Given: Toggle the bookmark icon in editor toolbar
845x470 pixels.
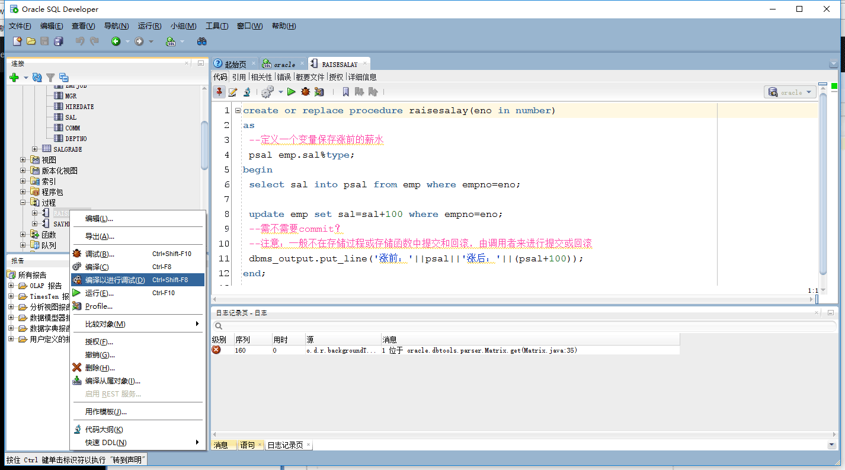Looking at the screenshot, I should (x=346, y=92).
